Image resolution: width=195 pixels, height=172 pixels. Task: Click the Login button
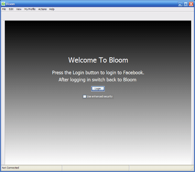point(98,89)
